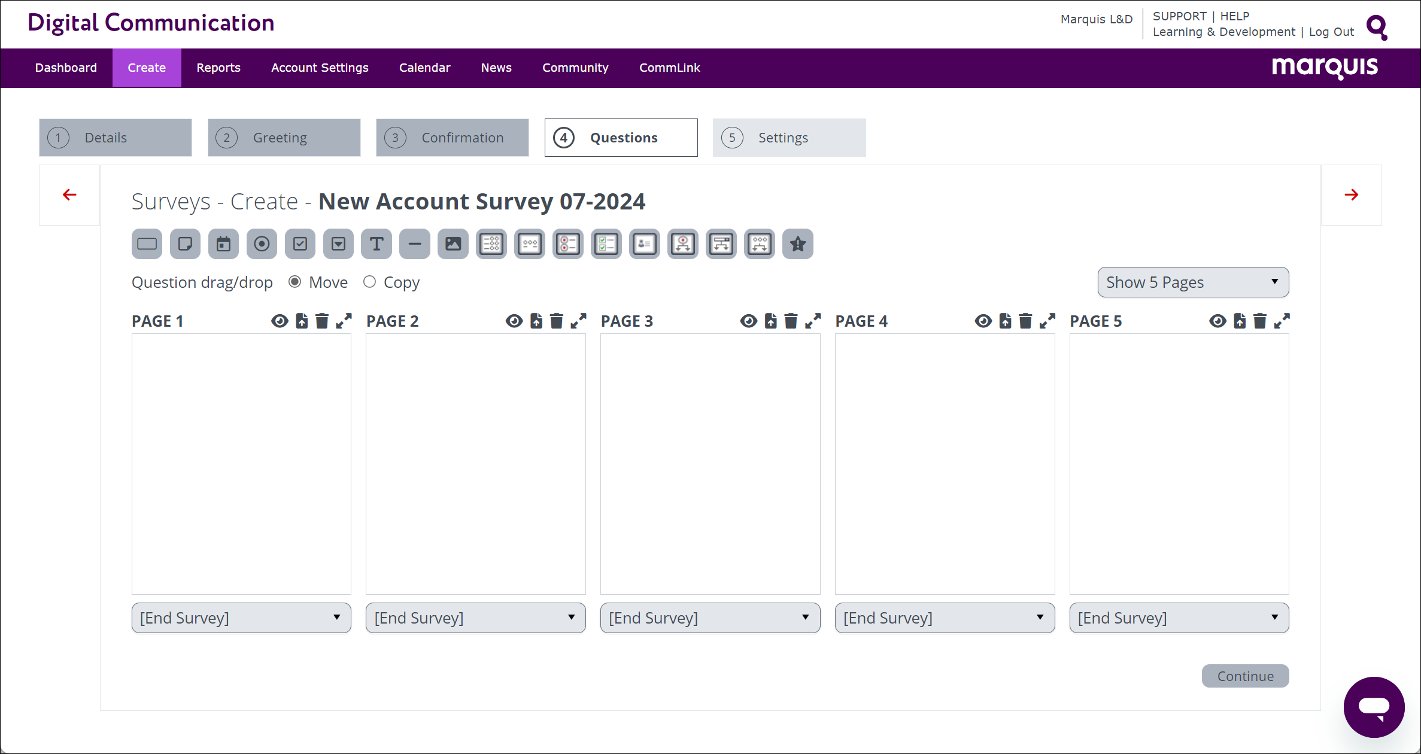Add the contact info card question

pos(645,244)
